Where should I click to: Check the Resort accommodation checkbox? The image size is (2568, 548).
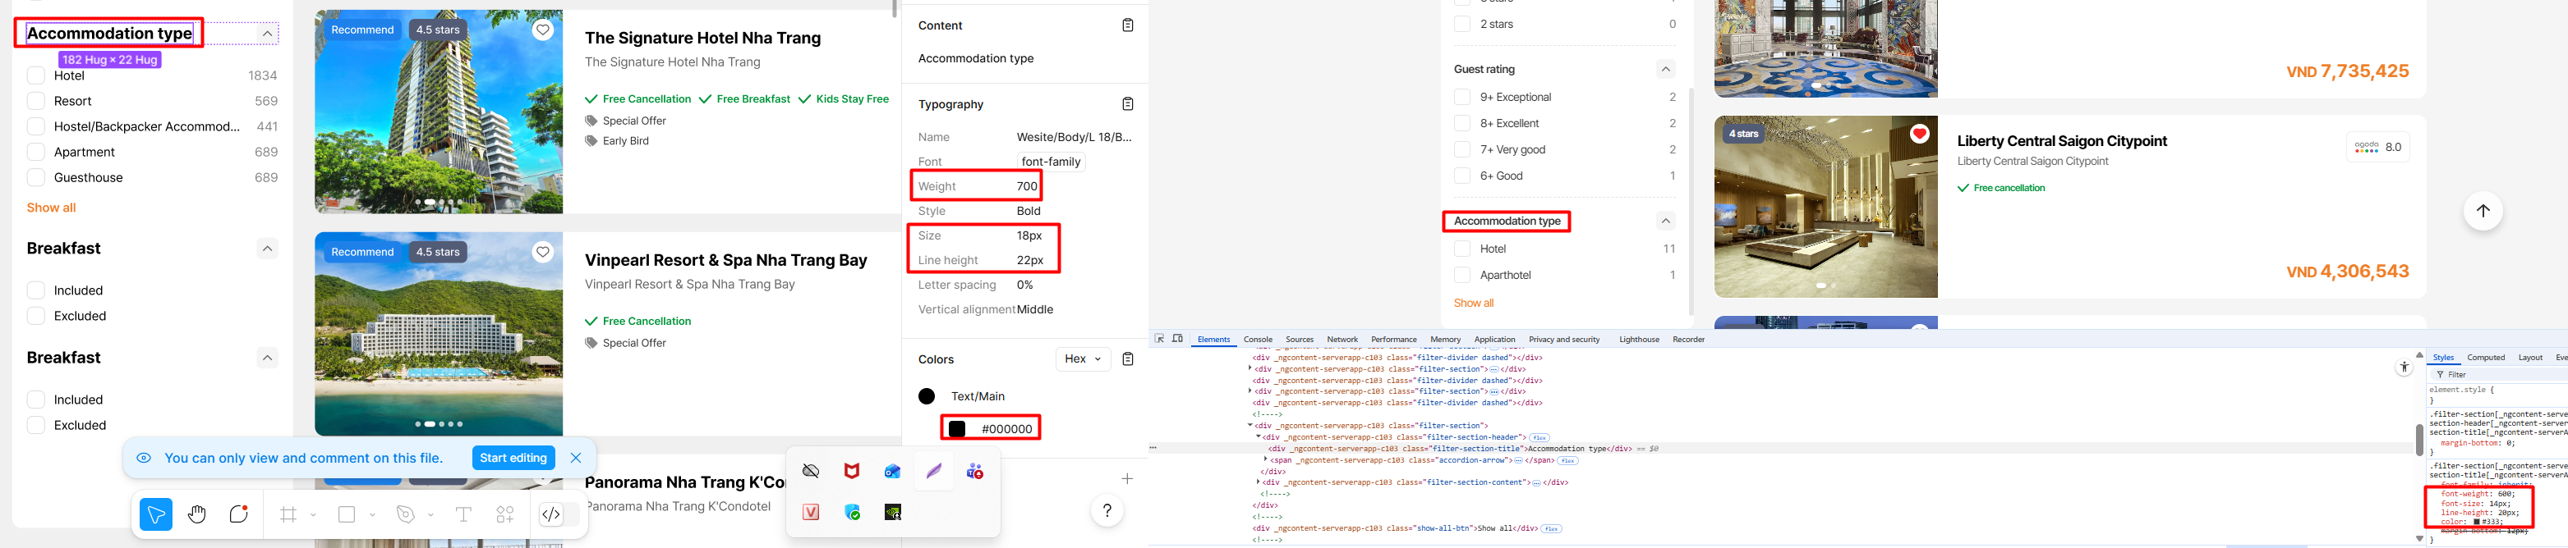pos(36,101)
